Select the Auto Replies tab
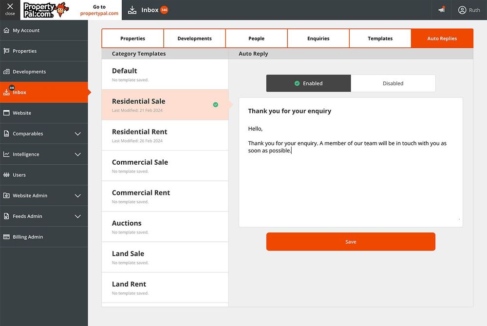The width and height of the screenshot is (487, 326). (x=442, y=38)
